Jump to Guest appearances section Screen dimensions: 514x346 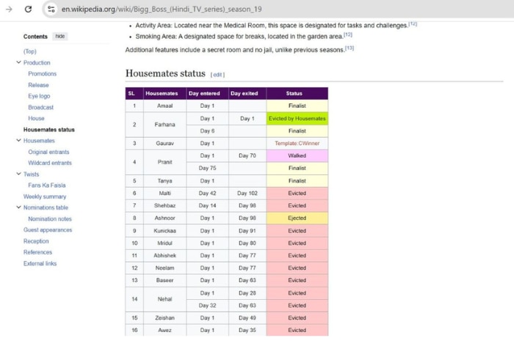point(48,229)
